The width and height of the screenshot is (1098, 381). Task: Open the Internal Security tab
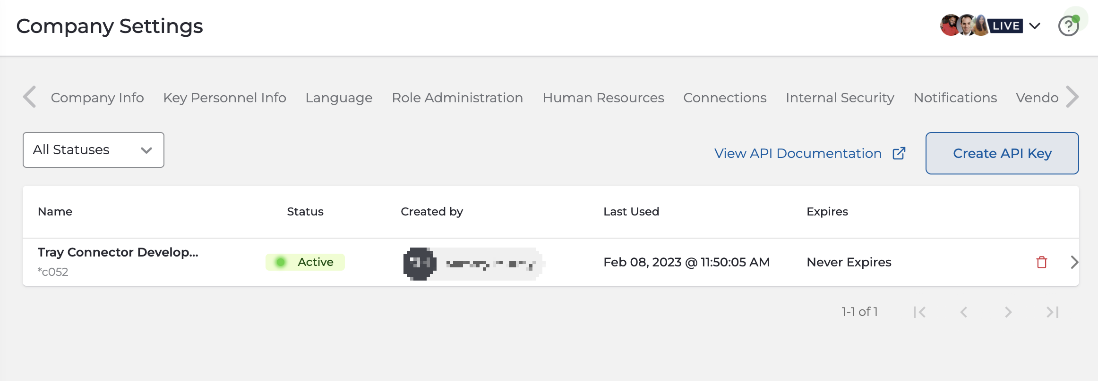(840, 98)
